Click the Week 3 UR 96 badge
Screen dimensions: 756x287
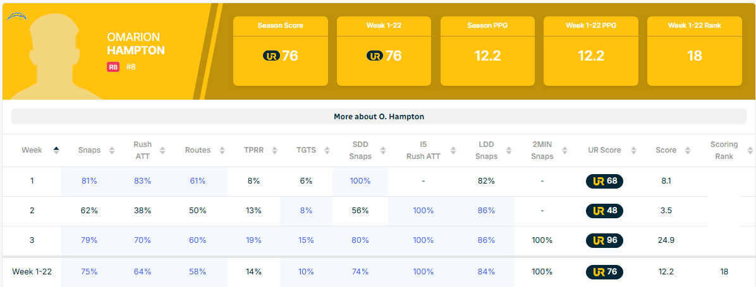(604, 240)
